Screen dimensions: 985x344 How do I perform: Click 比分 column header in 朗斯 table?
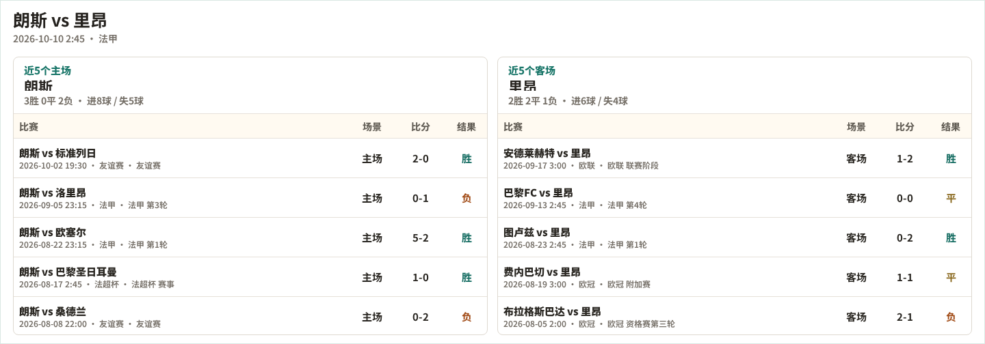[421, 126]
